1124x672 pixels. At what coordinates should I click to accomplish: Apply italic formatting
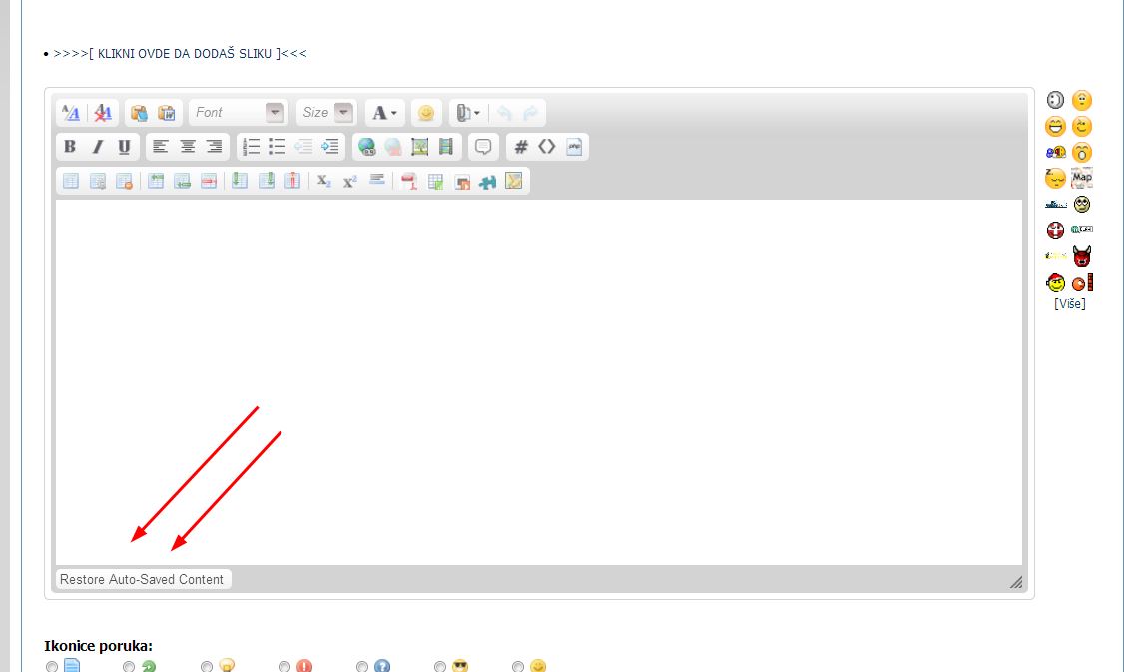97,147
